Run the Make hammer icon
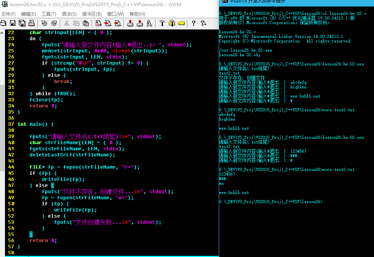This screenshot has width=374, height=257. (162, 23)
